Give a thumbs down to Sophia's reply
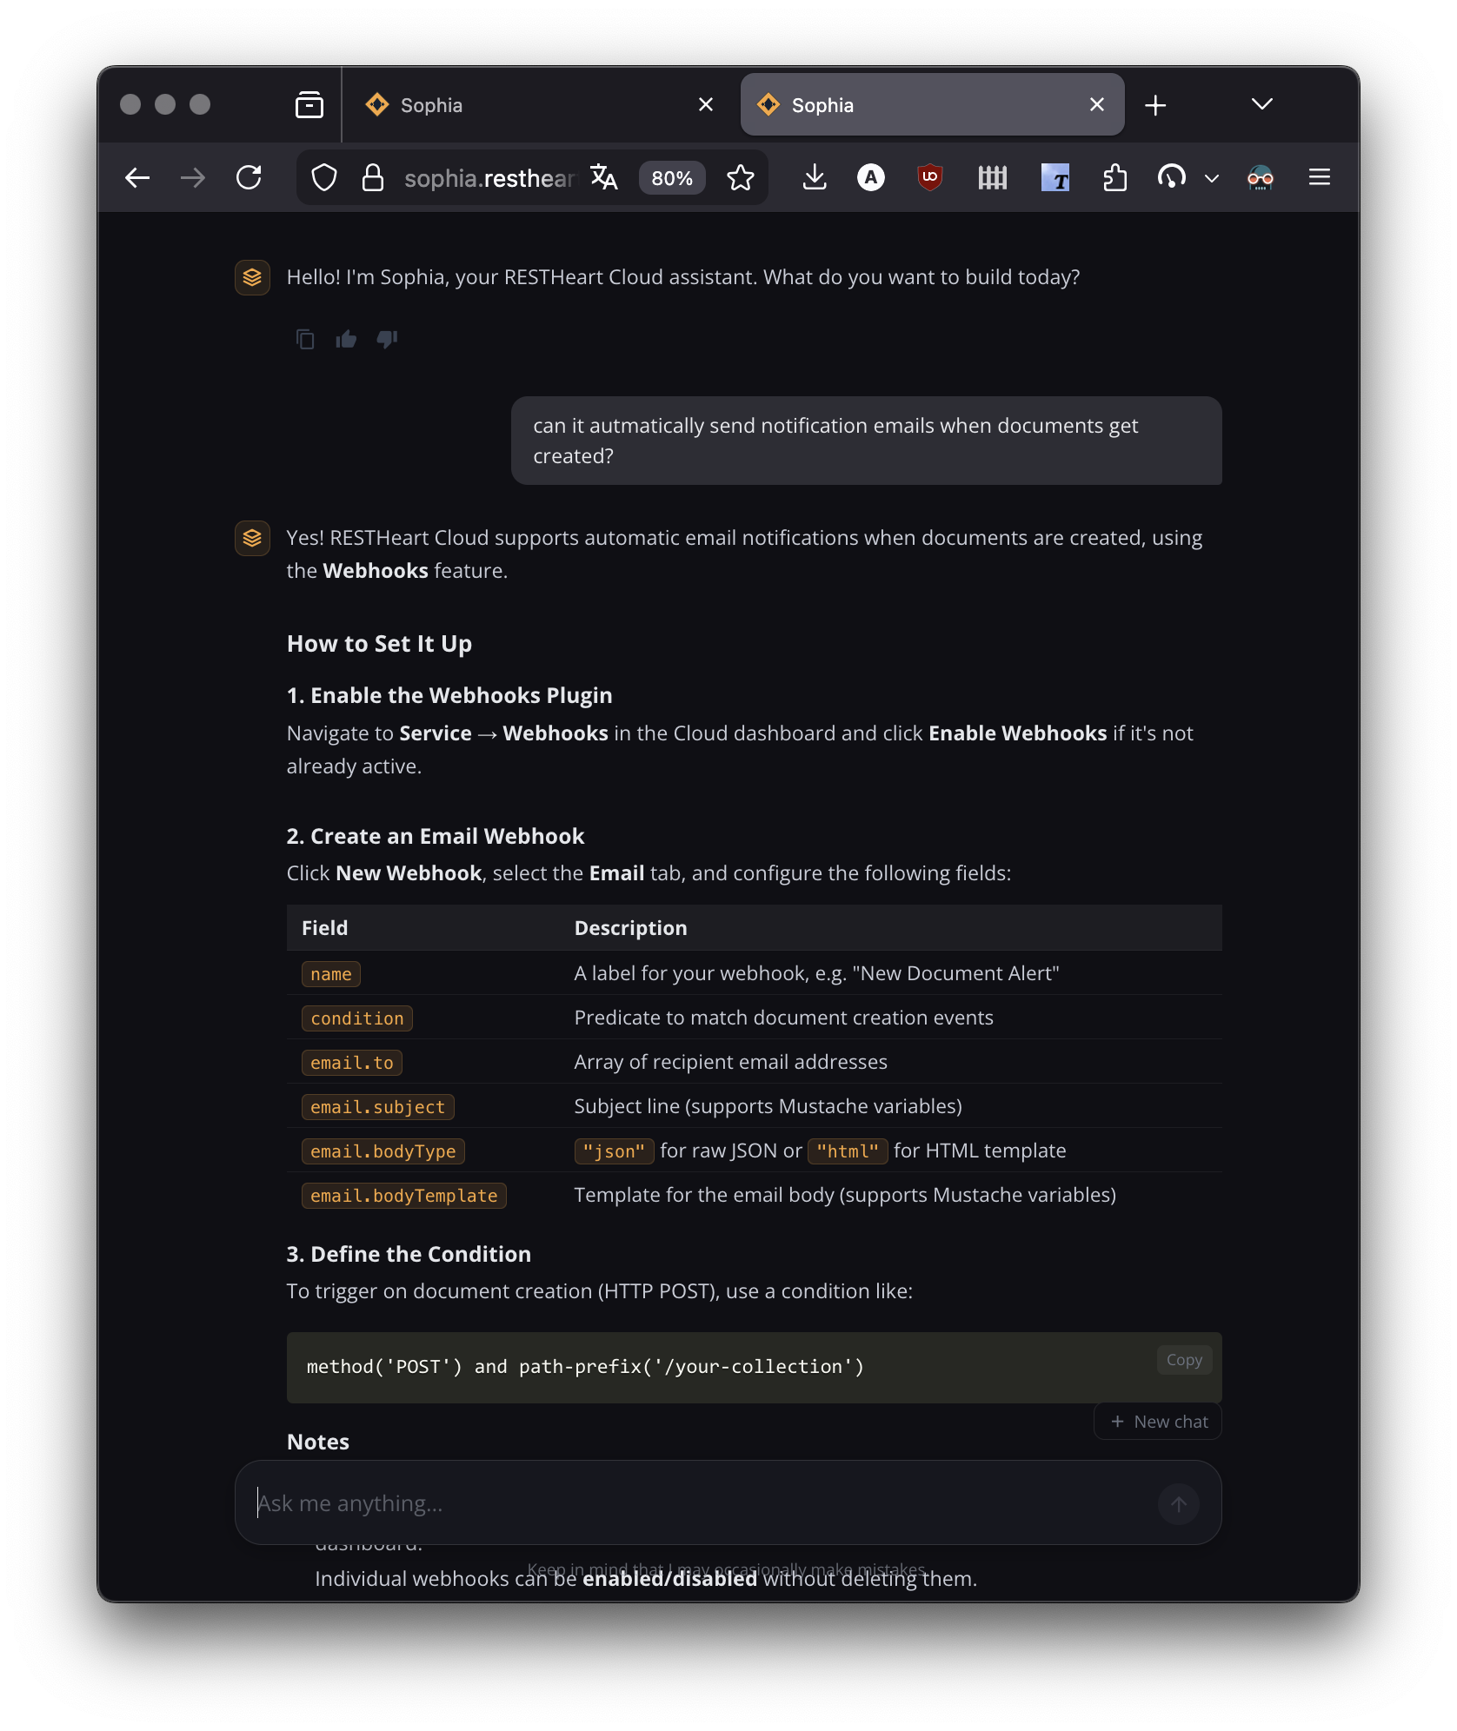This screenshot has height=1731, width=1457. 387,339
